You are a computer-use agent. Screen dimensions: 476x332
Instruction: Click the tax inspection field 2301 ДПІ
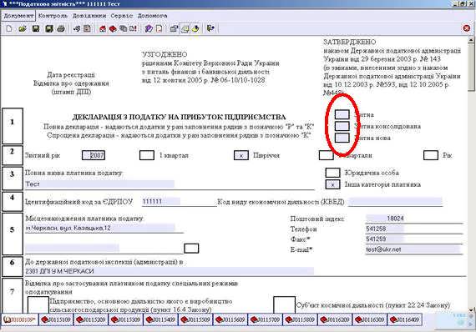pos(170,271)
